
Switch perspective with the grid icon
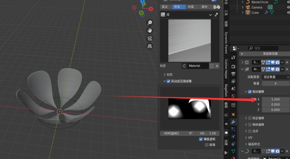[150, 46]
